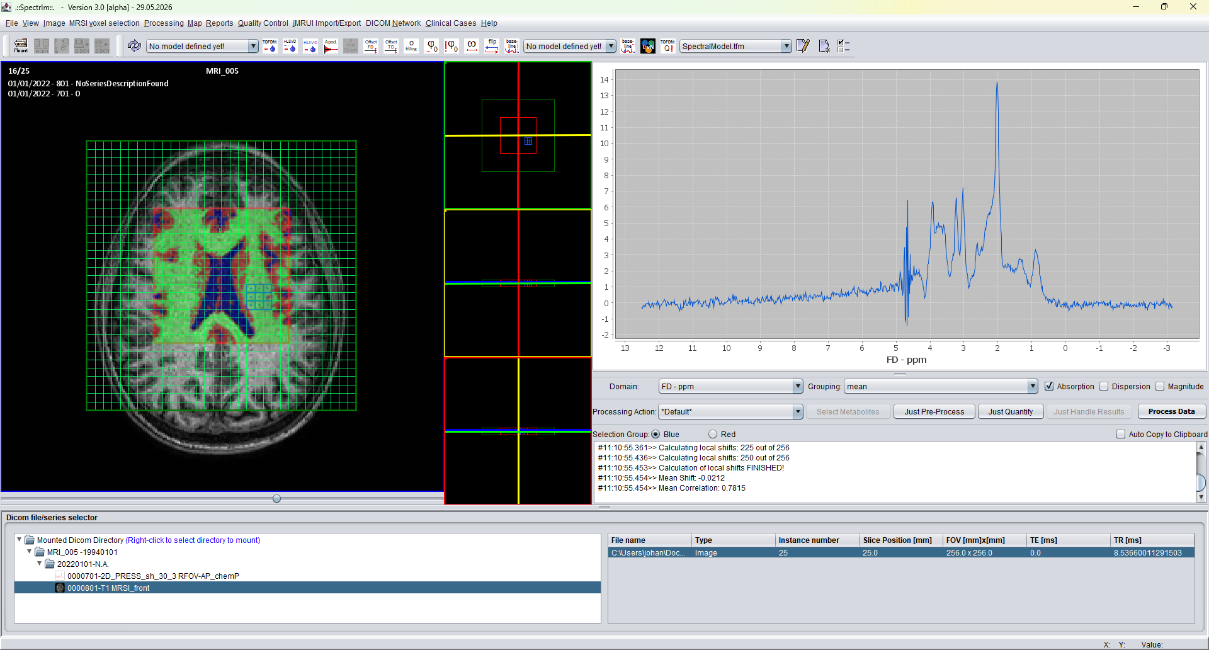Screen dimensions: 1209x650
Task: Click the Just Pre-Process button
Action: [x=934, y=411]
